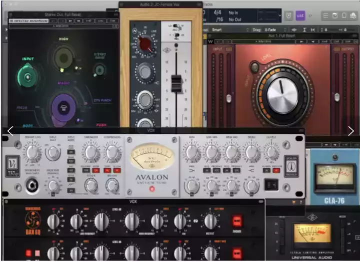Click the 4/4 time signature display

217,12
